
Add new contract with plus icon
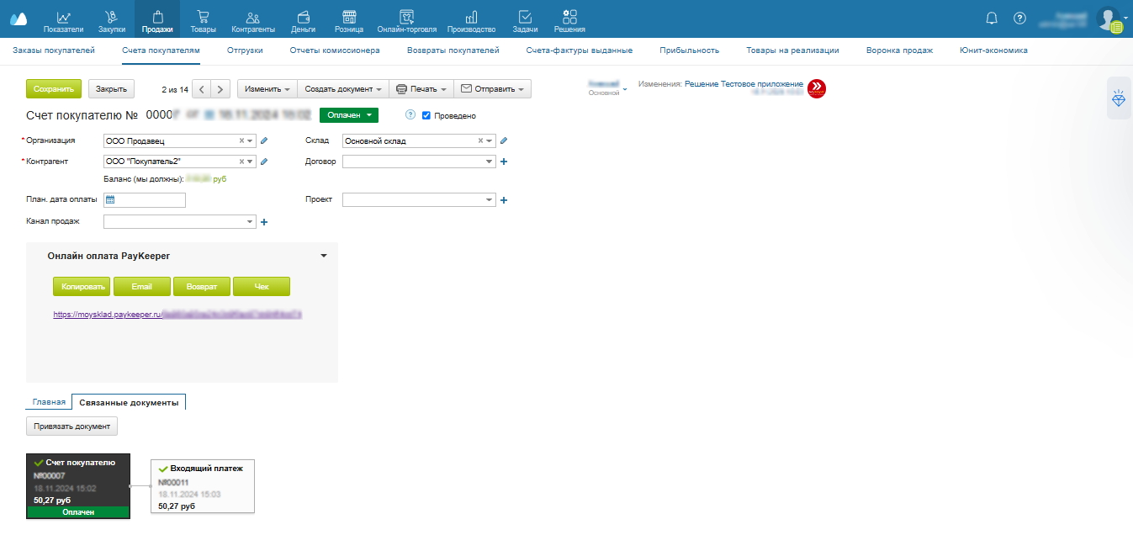[x=504, y=162]
